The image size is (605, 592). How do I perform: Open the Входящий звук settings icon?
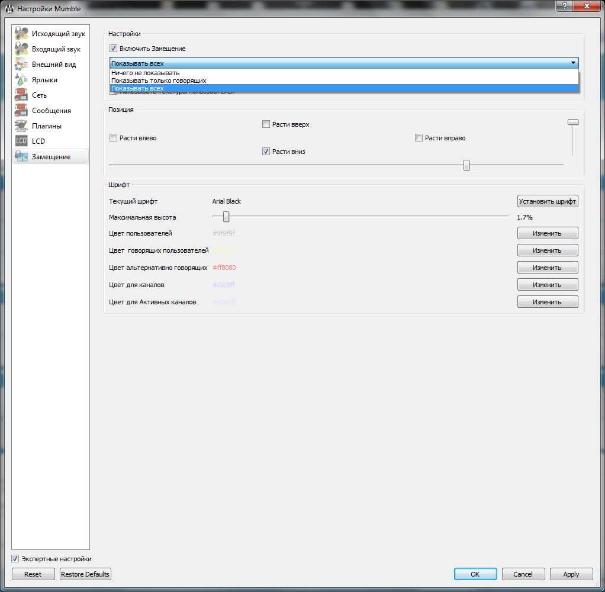[22, 49]
